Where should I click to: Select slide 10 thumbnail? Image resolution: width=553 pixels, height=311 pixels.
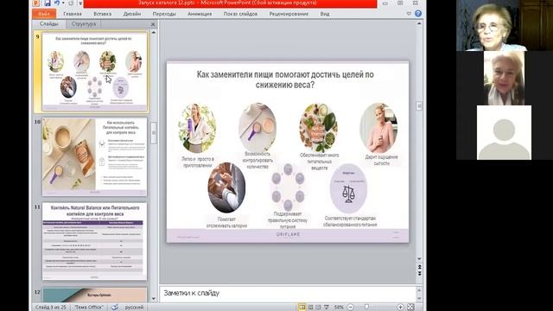[94, 157]
